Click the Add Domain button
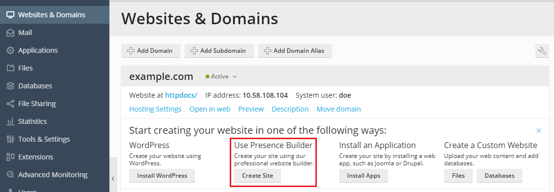The width and height of the screenshot is (554, 192). tap(151, 51)
